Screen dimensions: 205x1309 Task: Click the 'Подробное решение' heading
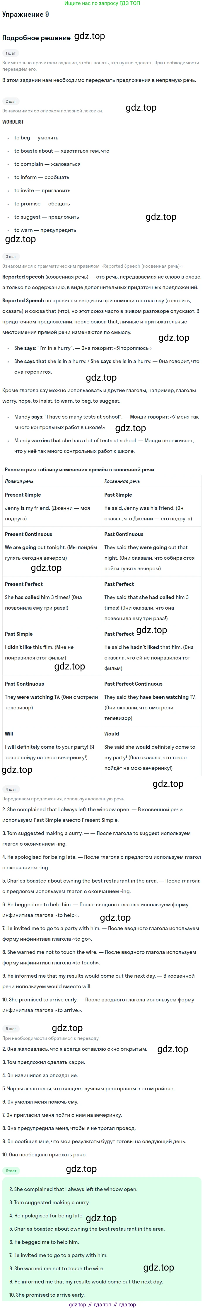coord(37,38)
